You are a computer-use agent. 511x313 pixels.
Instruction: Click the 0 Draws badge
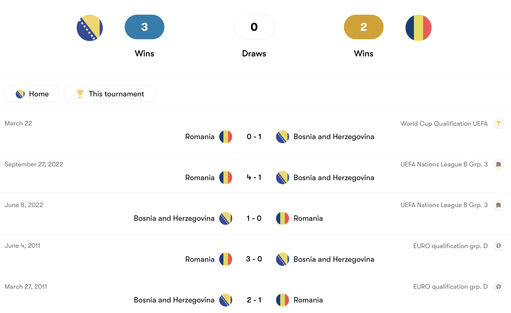[254, 27]
